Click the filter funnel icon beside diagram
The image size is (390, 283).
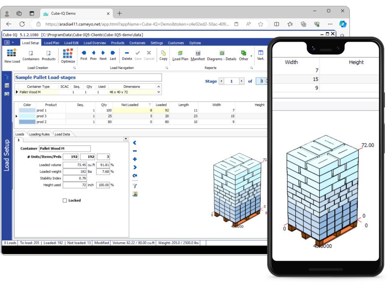tap(134, 186)
